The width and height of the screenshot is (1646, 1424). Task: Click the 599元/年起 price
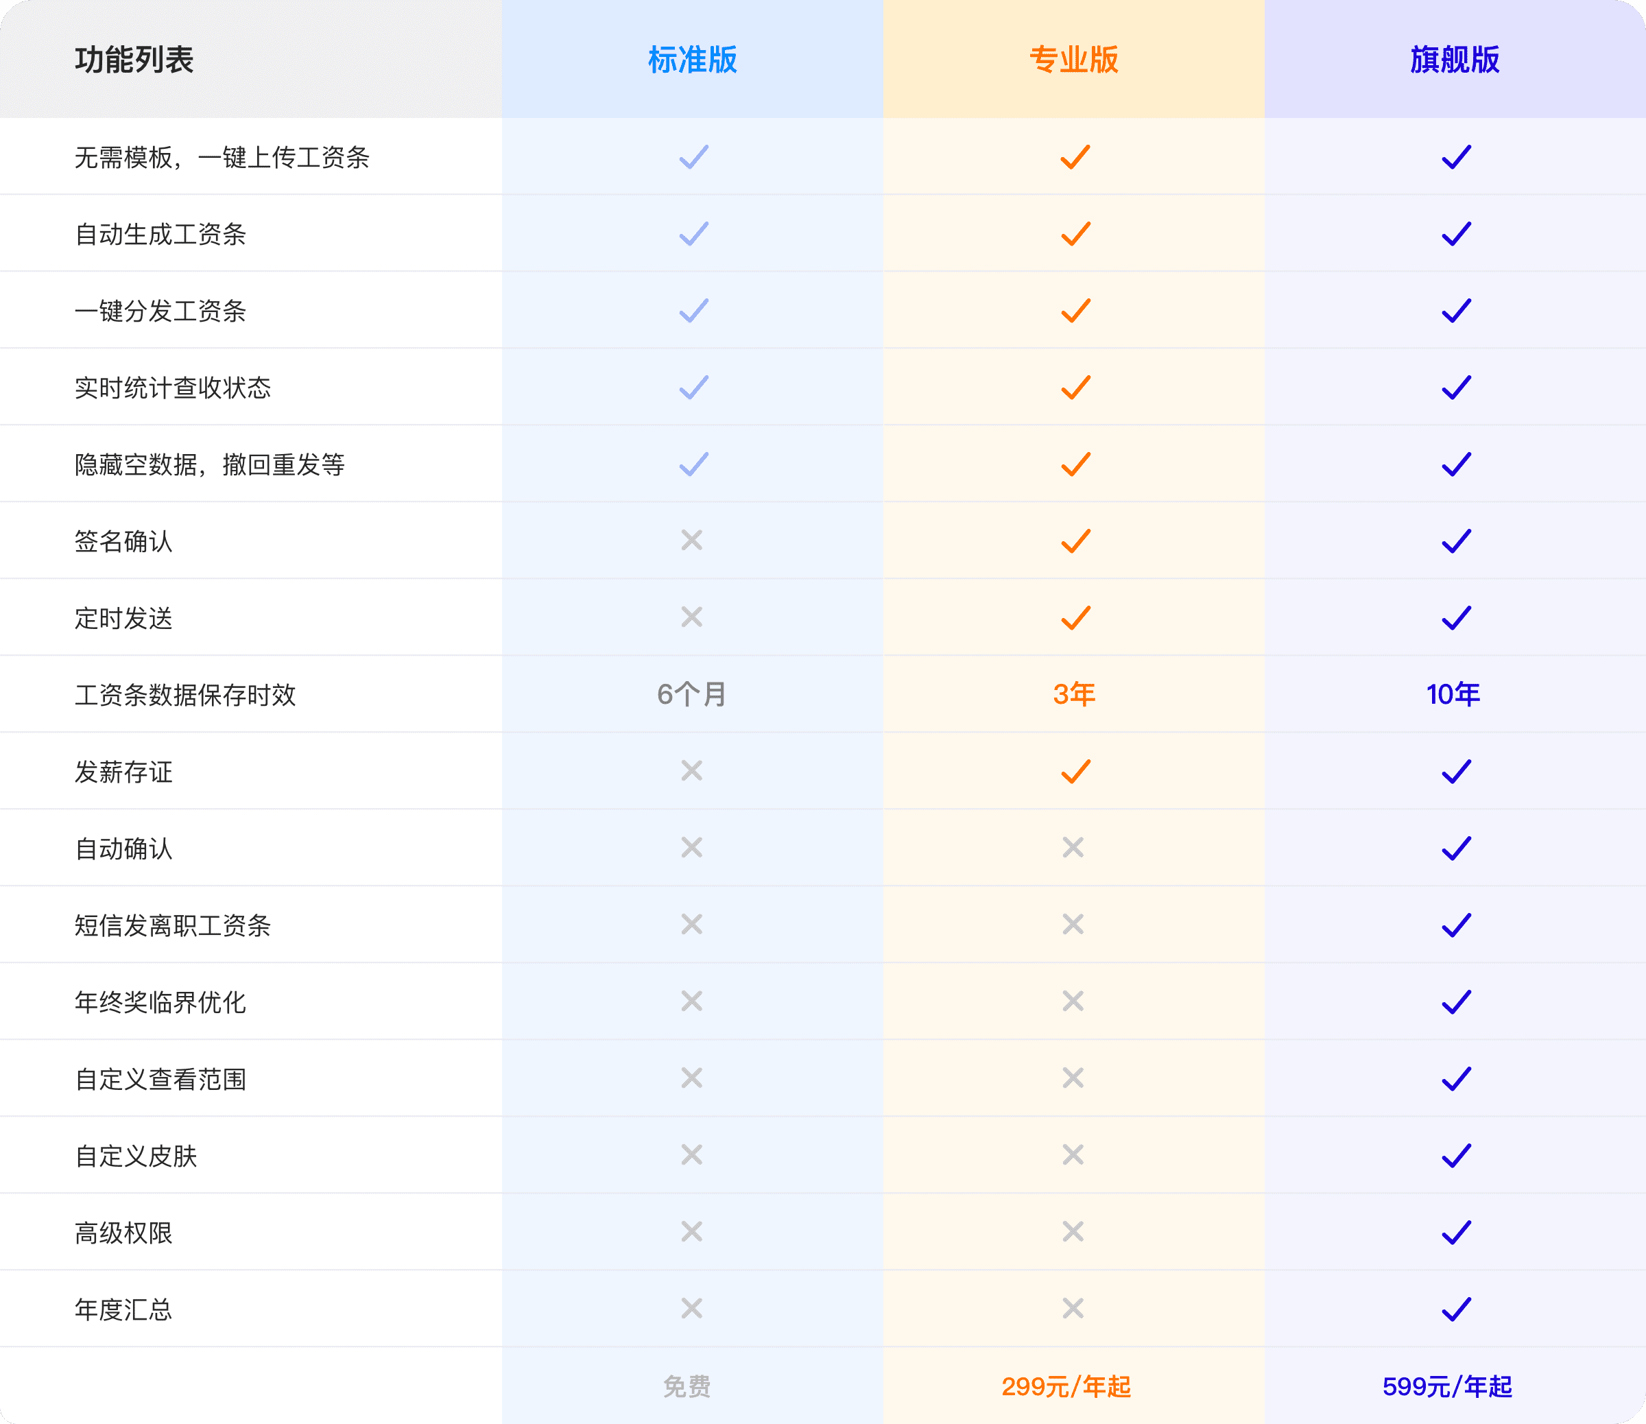point(1446,1386)
